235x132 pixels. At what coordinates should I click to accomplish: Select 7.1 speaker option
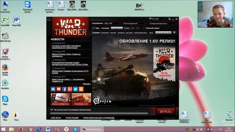coord(138,28)
